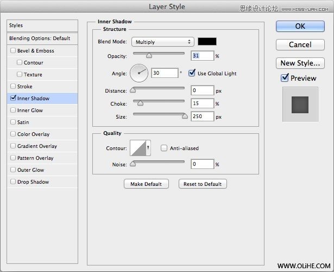
Task: Select the Stroke style label
Action: pyautogui.click(x=24, y=87)
